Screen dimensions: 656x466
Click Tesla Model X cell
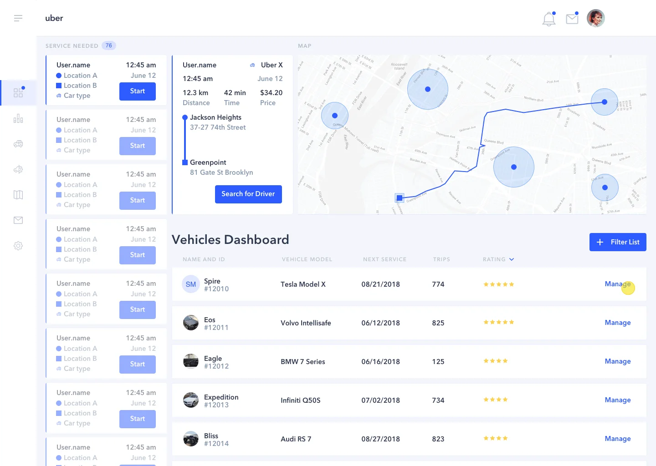pyautogui.click(x=303, y=284)
